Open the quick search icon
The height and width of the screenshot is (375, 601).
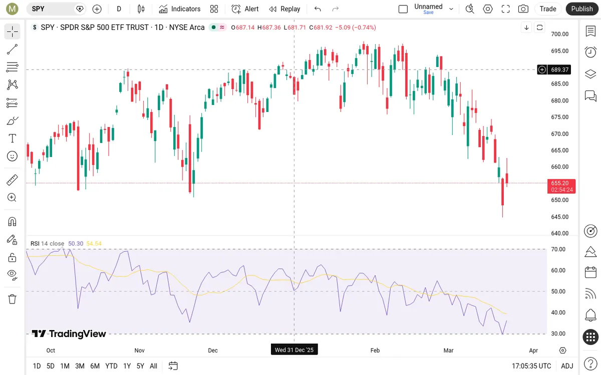tap(470, 8)
